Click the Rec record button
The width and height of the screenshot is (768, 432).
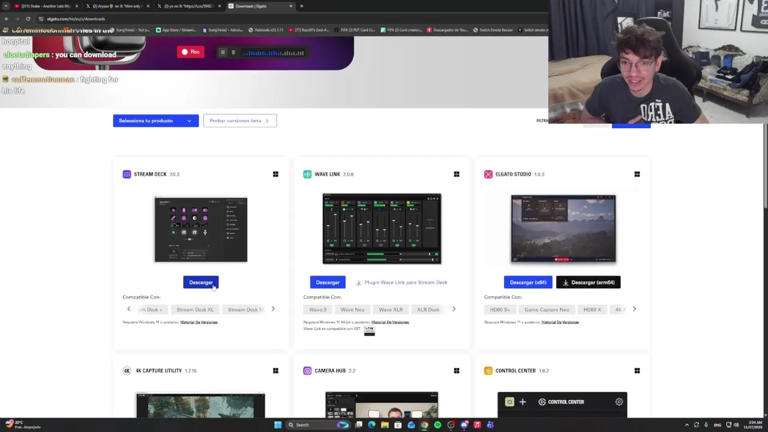click(191, 52)
